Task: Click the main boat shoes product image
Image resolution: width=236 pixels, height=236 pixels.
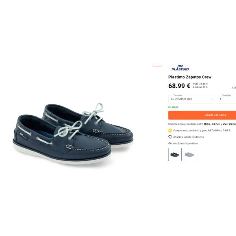Action: [x=73, y=134]
